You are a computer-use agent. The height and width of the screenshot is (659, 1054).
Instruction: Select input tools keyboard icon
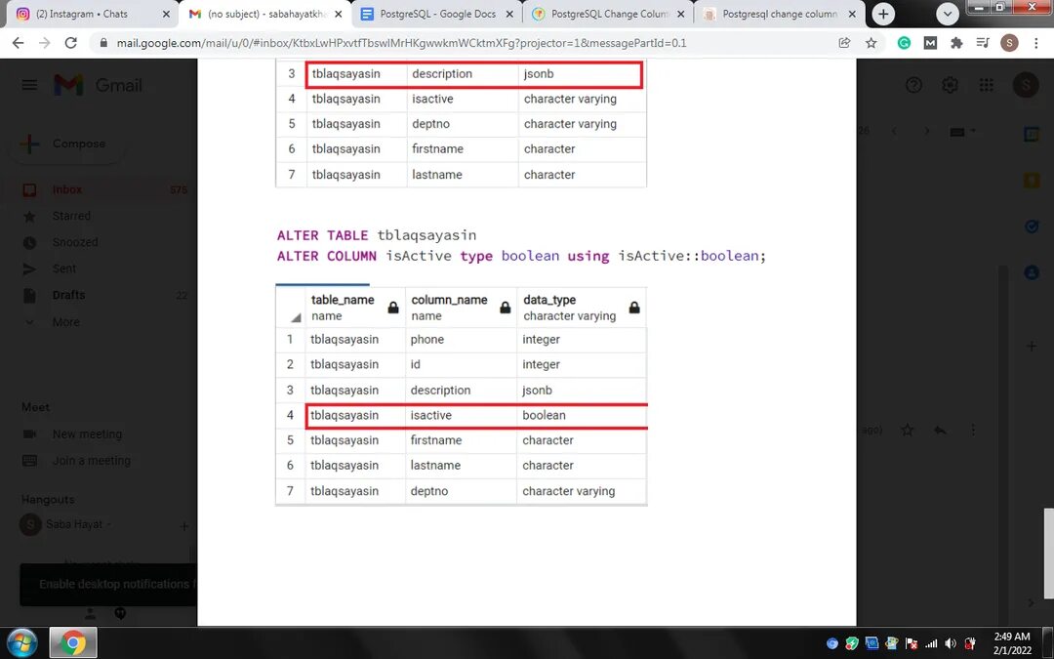tap(957, 132)
